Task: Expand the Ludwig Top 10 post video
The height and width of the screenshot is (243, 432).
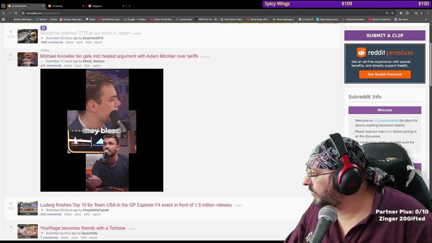Action: [x=42, y=210]
